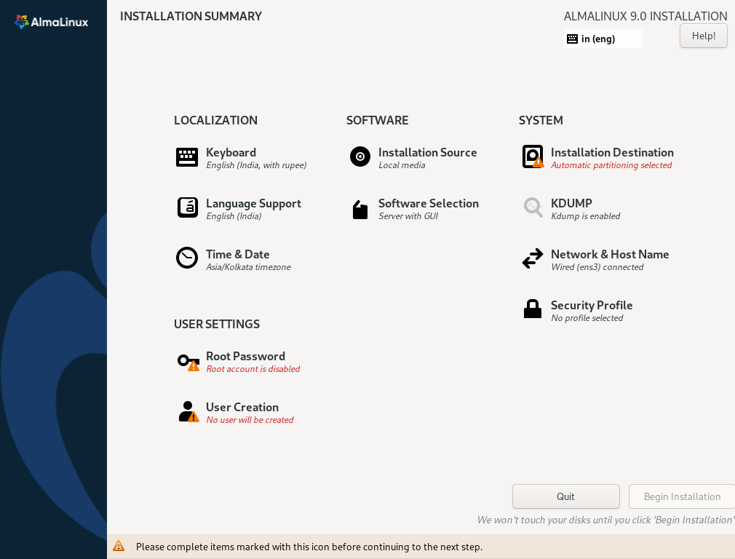Open the Keyboard layout settings icon
This screenshot has height=559, width=735.
186,156
